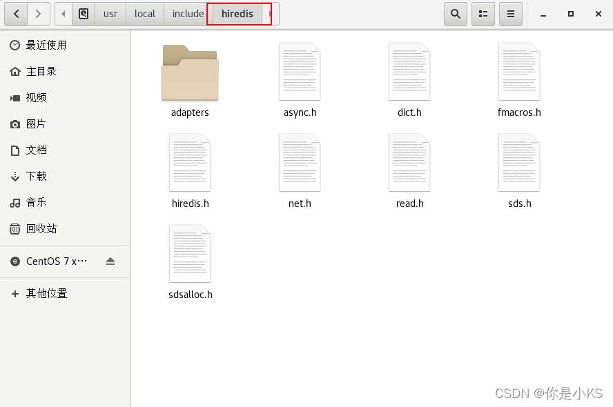Go back with the left arrow button

tap(16, 14)
